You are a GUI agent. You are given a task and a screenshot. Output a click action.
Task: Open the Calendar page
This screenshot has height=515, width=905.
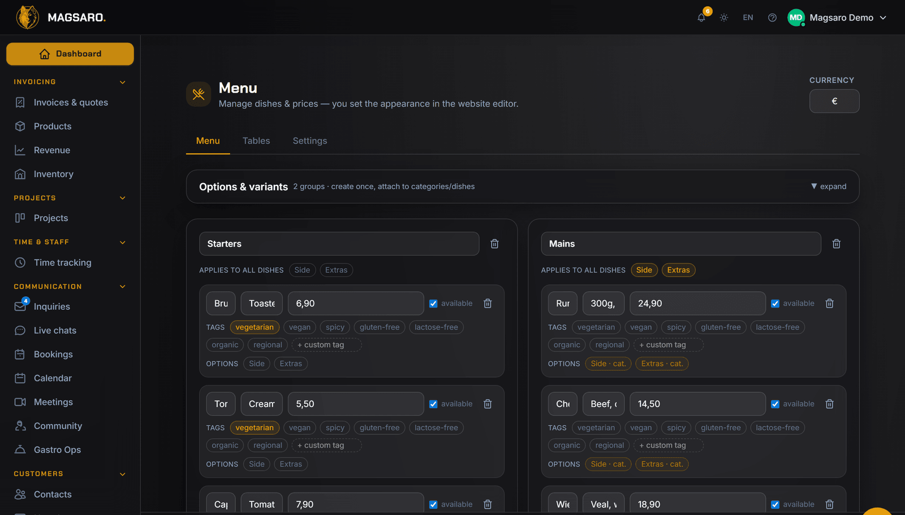[70, 378]
